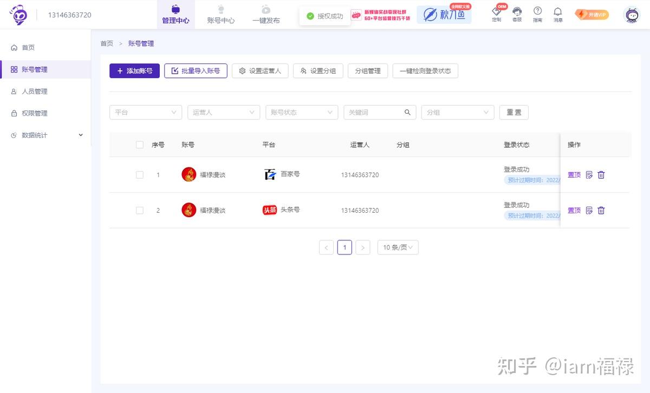650x393 pixels.
Task: Click 首页 breadcrumb link
Action: (x=107, y=43)
